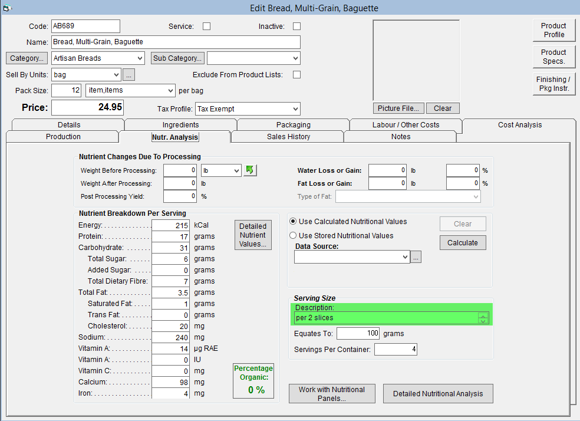Click the serving description up arrow
The height and width of the screenshot is (421, 580).
(x=483, y=315)
